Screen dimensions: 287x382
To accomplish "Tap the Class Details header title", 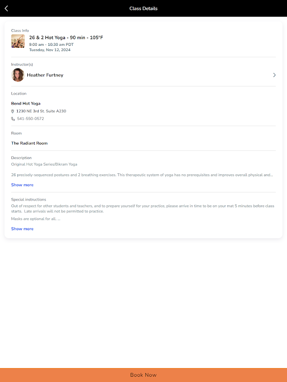I will (x=143, y=9).
